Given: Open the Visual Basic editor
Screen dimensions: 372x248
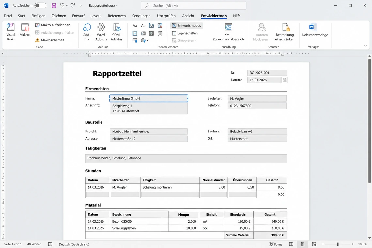Looking at the screenshot, I should [10, 32].
